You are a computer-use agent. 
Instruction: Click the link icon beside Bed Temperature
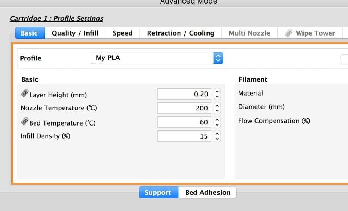tap(24, 122)
